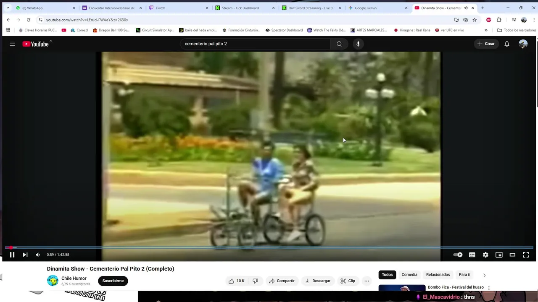Enable miniplayer mode

click(499, 255)
